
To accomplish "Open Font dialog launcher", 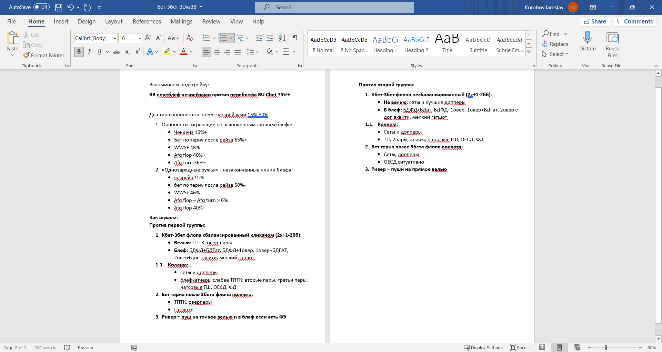I will [194, 66].
